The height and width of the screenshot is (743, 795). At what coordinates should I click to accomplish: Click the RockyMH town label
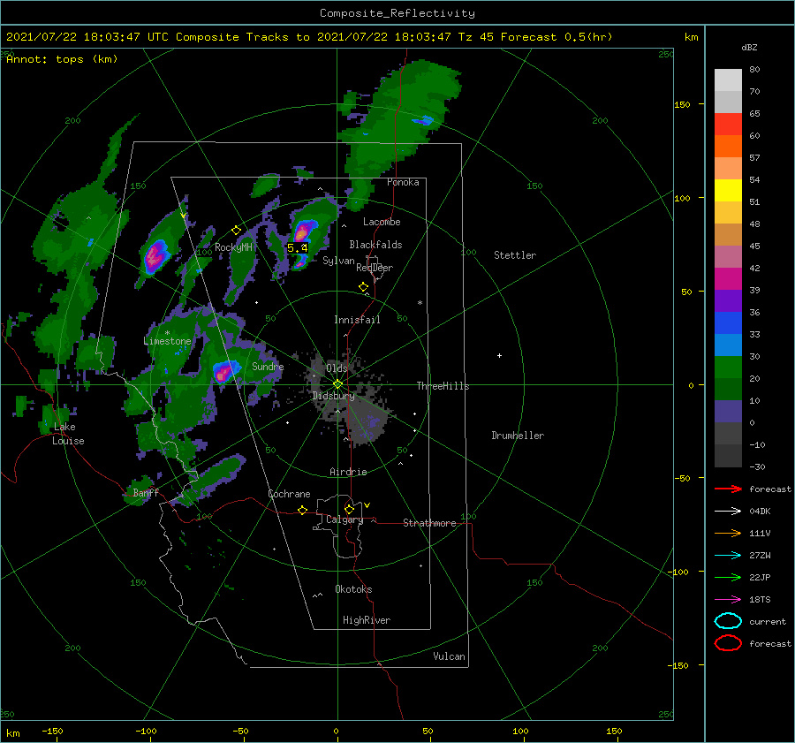pos(233,247)
